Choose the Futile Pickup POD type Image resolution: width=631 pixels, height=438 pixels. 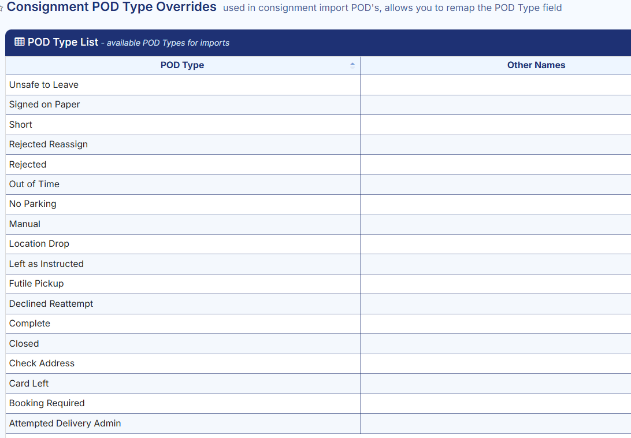[x=36, y=284]
